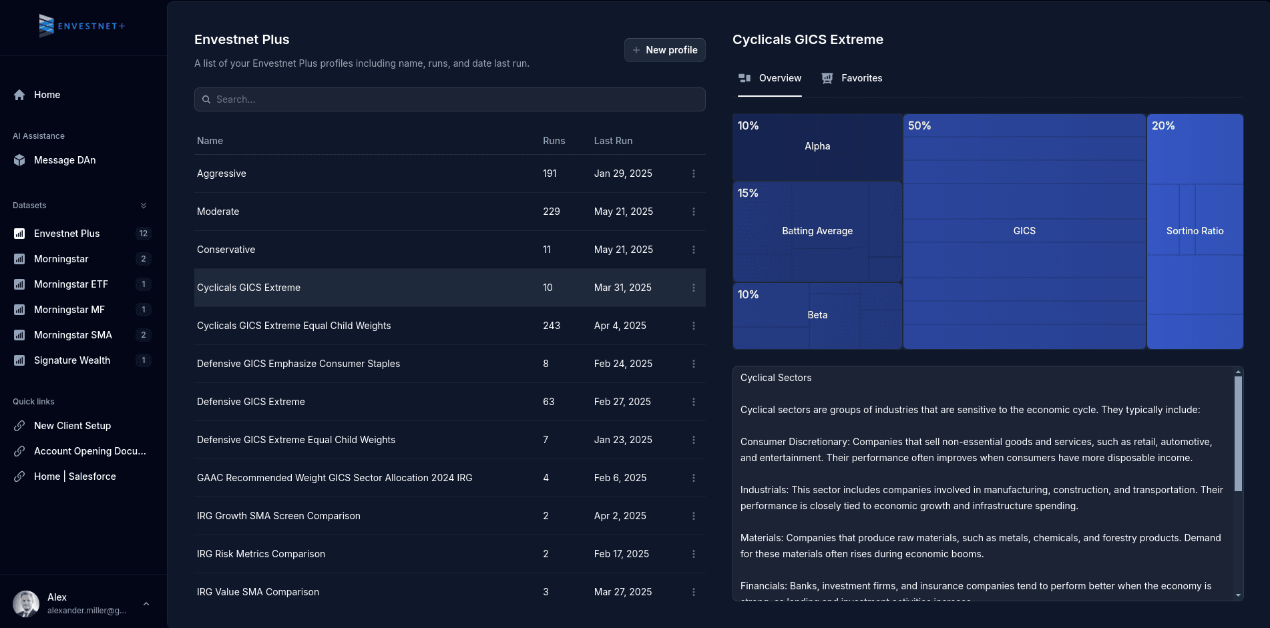Viewport: 1270px width, 628px height.
Task: Click Alex's profile avatar photo
Action: (26, 603)
